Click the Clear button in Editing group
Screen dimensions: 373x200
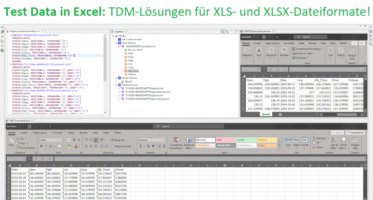click(318, 147)
